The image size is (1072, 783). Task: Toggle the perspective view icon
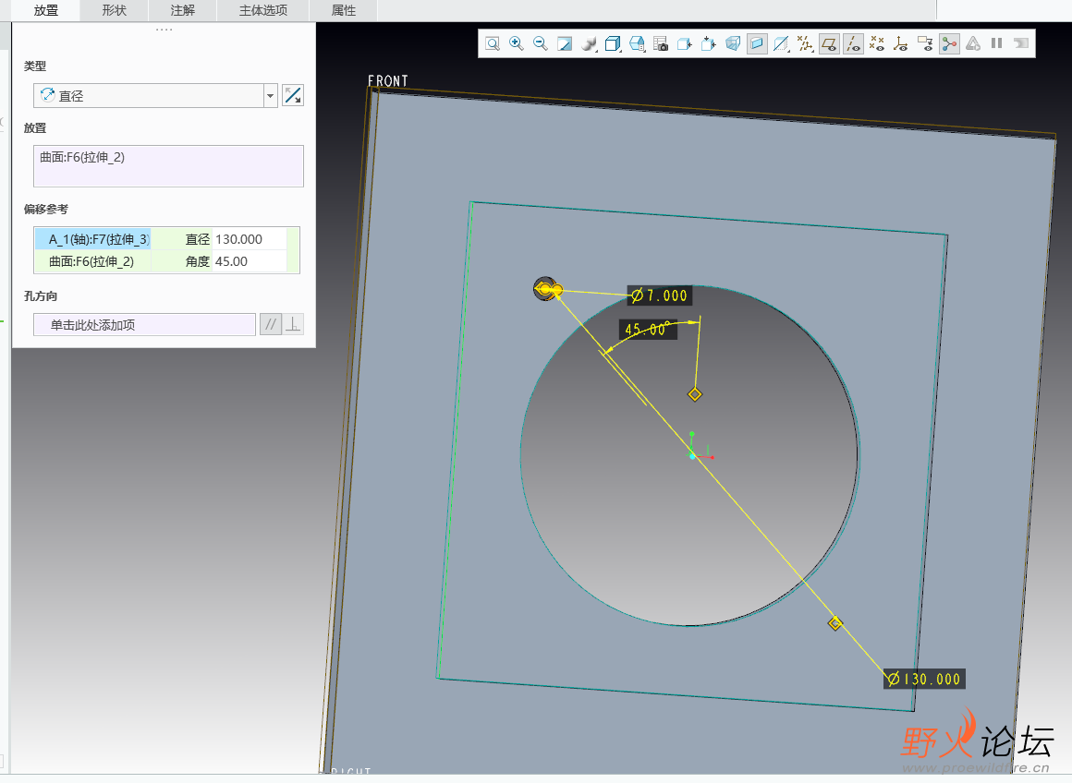[733, 43]
